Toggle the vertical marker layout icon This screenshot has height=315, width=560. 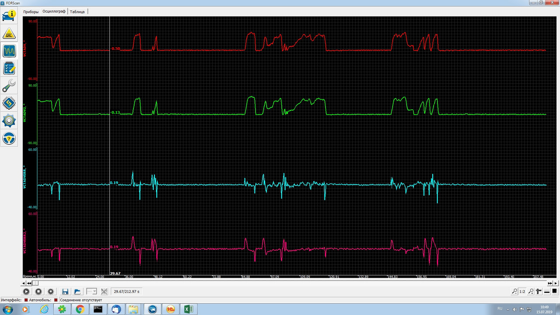tap(539, 291)
